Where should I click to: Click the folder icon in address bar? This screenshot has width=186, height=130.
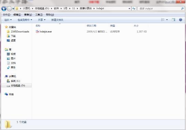pos(17,8)
